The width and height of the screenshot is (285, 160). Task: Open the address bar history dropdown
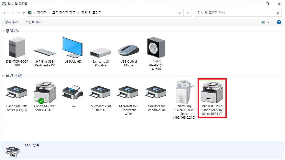[180, 13]
